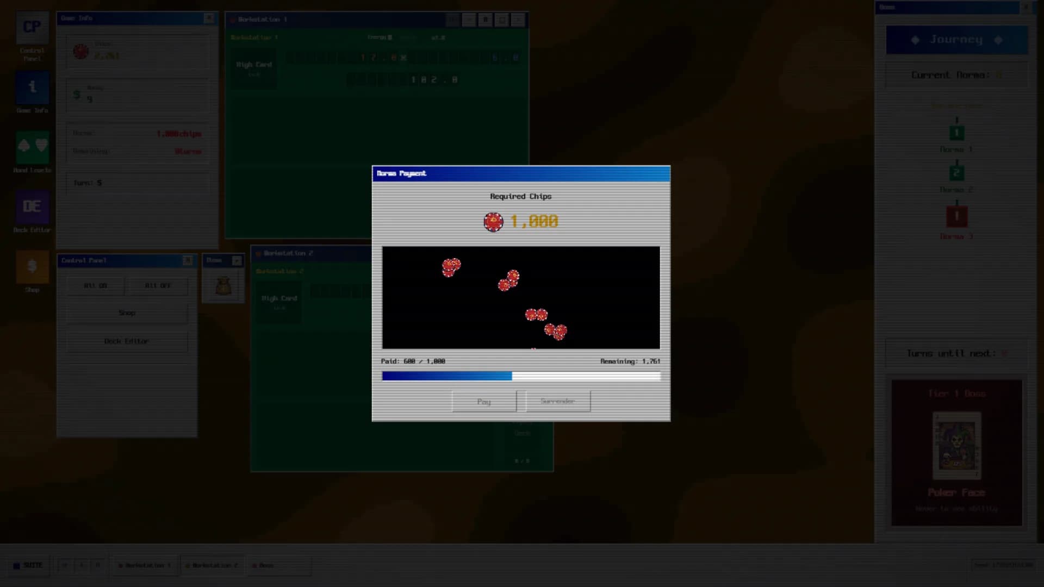Image resolution: width=1044 pixels, height=587 pixels.
Task: Select the Norma 2 node in Journey
Action: 956,173
